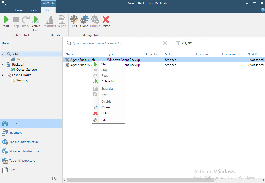Select the Agent Backup Job 1 row

[x=164, y=60]
